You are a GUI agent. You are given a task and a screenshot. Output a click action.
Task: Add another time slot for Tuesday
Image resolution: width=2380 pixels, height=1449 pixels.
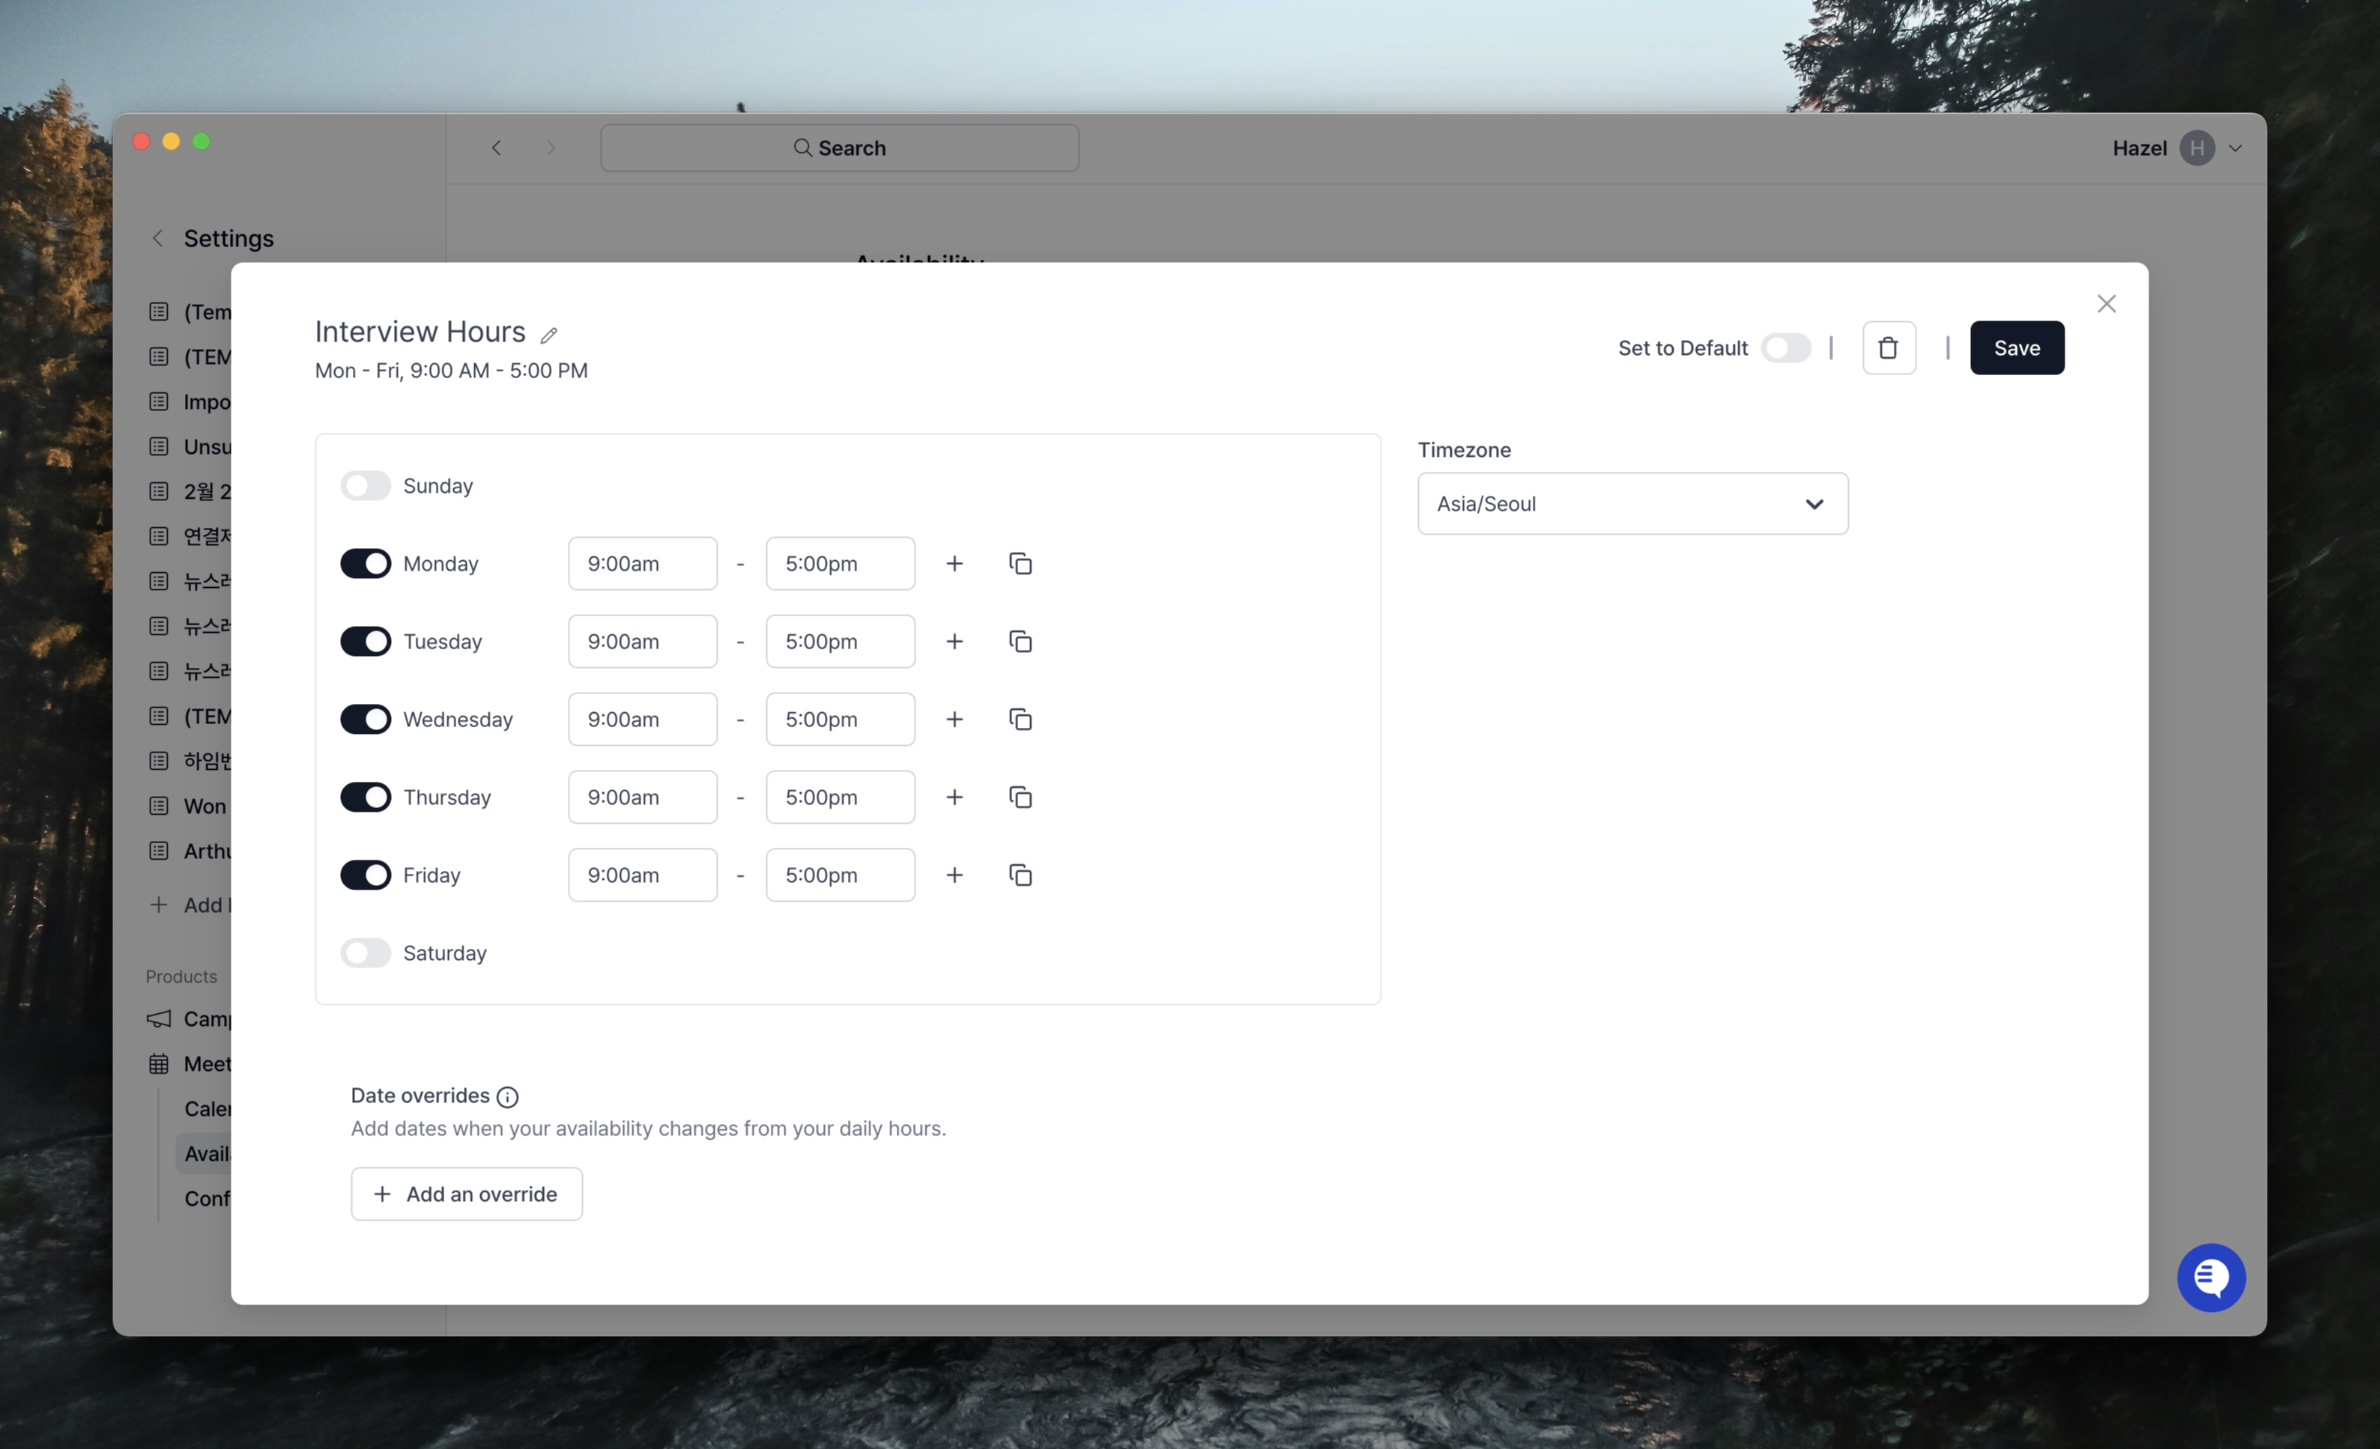(x=954, y=642)
